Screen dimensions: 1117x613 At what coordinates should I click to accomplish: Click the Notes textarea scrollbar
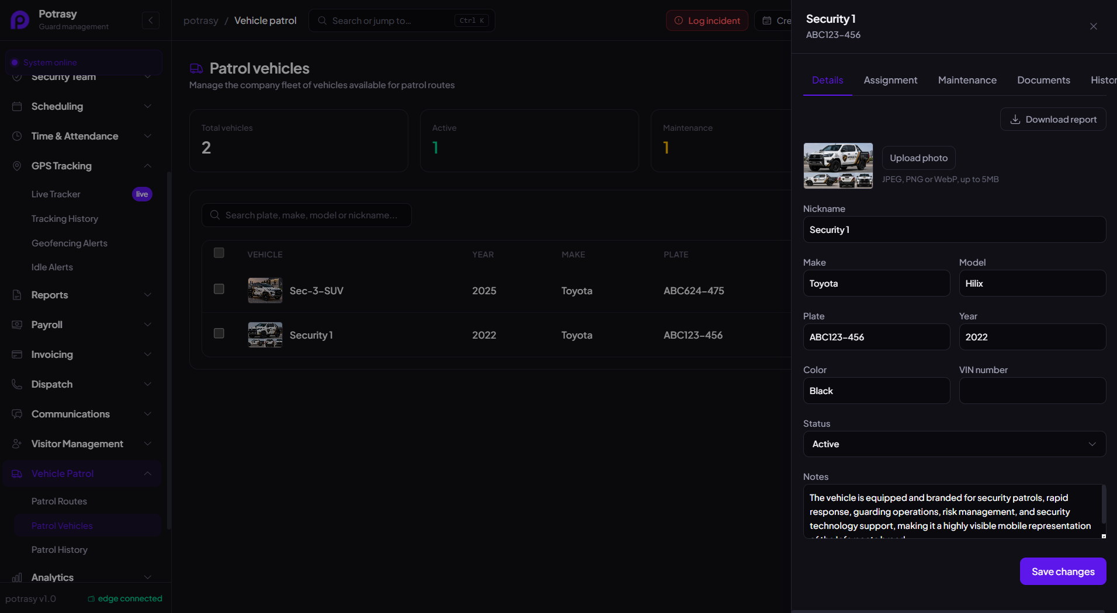[x=1104, y=504]
